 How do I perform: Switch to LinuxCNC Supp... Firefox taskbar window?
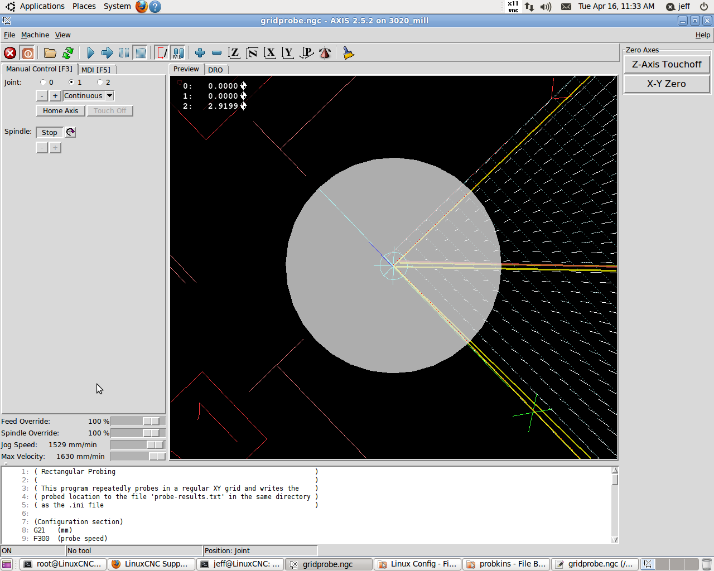(x=151, y=564)
